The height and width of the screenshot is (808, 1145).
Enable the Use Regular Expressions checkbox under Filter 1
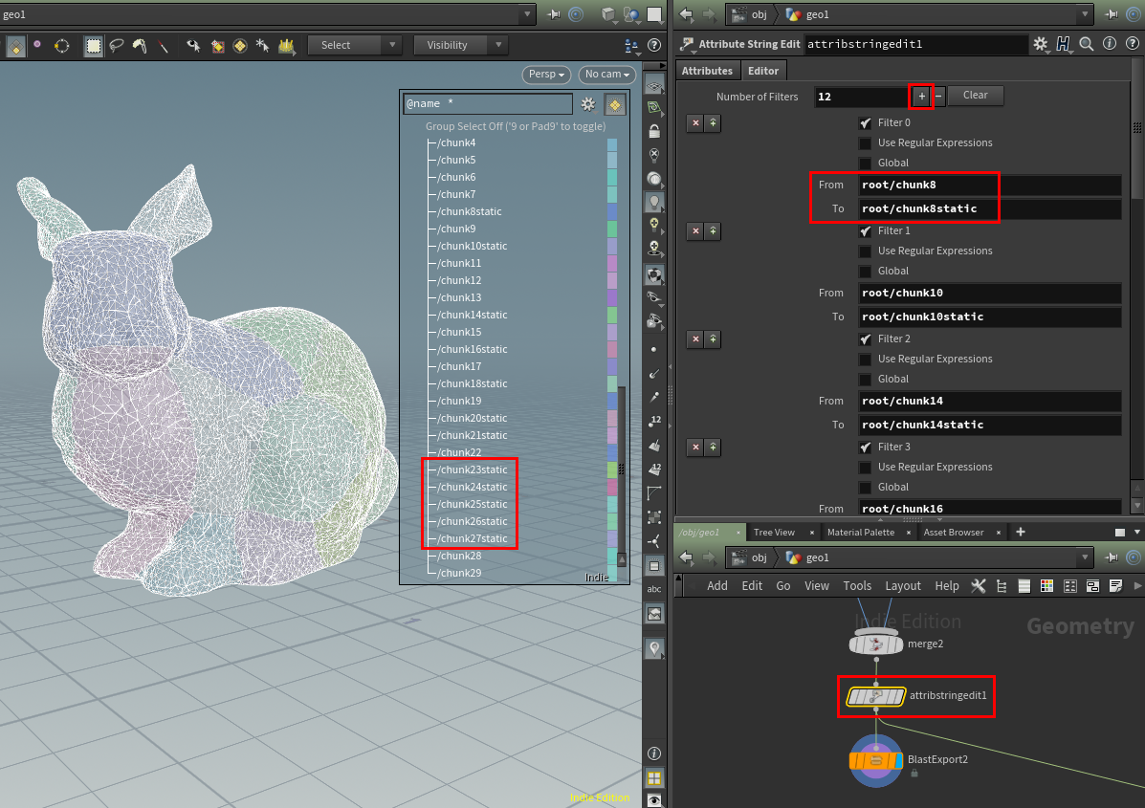pos(865,251)
